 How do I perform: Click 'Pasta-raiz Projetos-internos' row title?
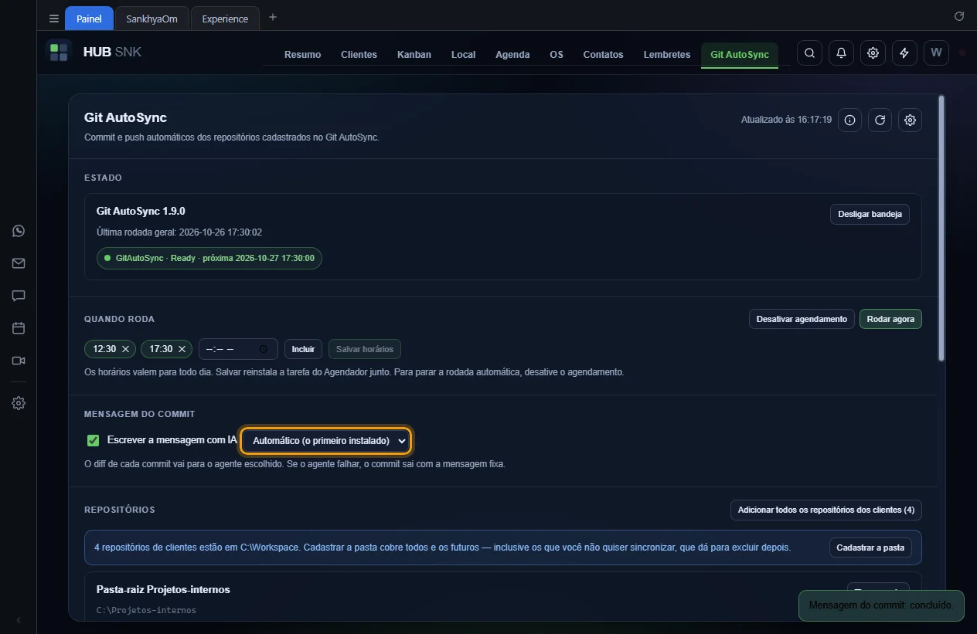tap(163, 589)
